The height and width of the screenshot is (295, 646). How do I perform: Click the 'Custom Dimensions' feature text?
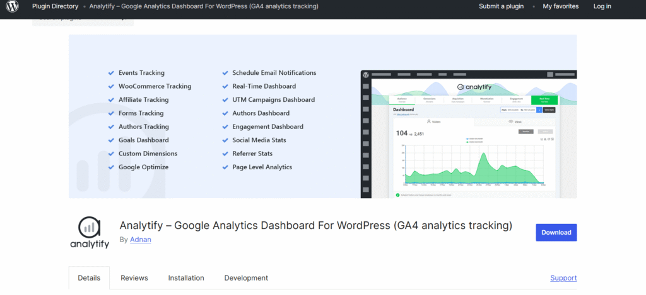148,153
